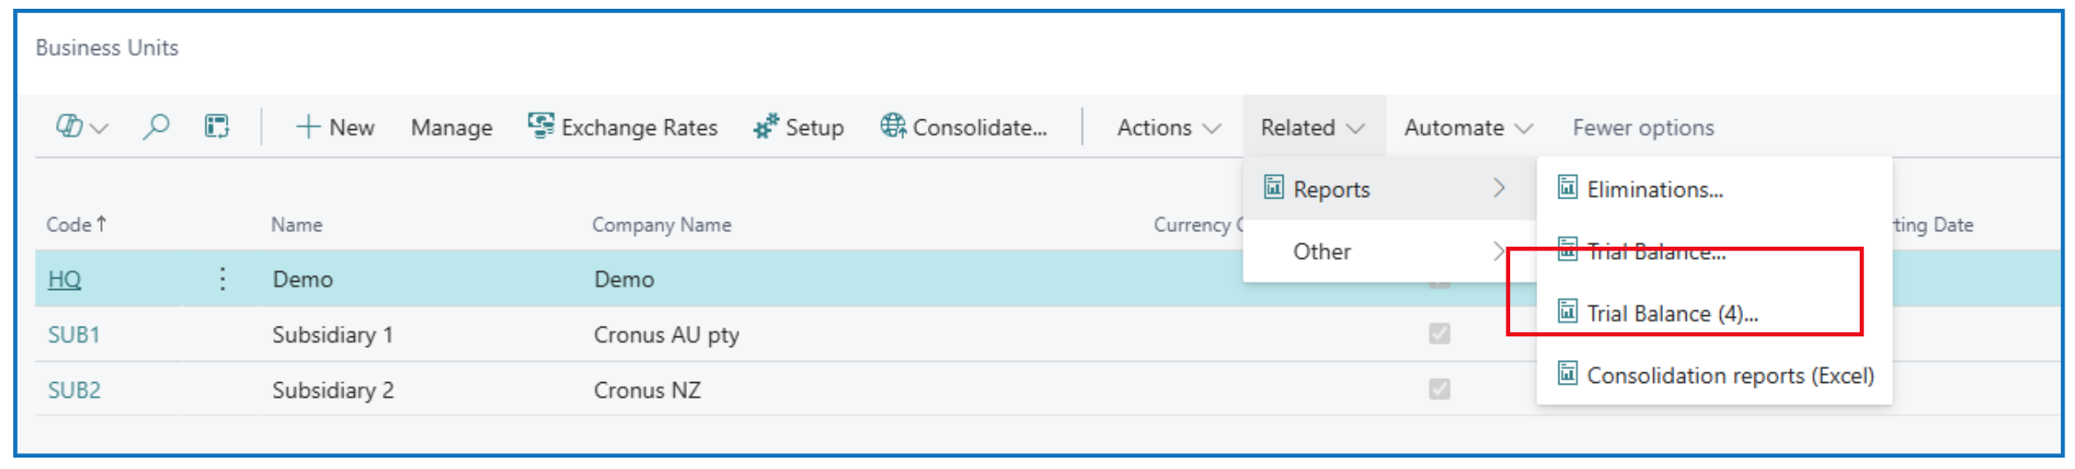
Task: Open the HQ row context menu dots
Action: 222,279
